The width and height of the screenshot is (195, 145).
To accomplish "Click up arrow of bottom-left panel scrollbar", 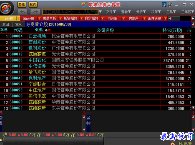I will click(x=84, y=117).
